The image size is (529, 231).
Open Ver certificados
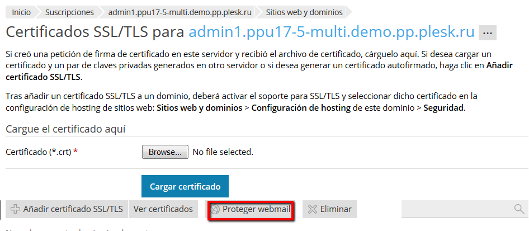[163, 209]
